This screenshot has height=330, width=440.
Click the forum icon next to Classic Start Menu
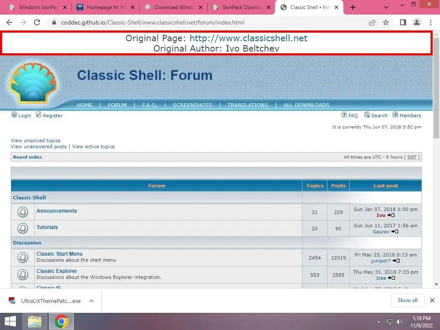[x=23, y=257]
